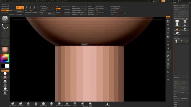Image resolution: width=191 pixels, height=107 pixels.
Task: Activate the Move gizmo icon
Action: 27,7
